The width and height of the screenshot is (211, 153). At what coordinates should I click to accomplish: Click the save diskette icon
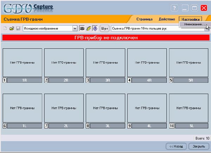18,28
